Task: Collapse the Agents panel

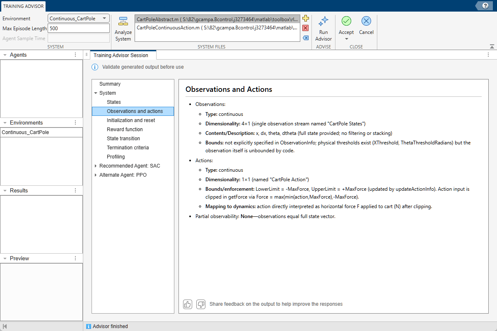Action: pyautogui.click(x=5, y=55)
